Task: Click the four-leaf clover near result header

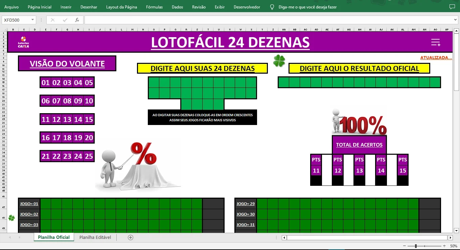Action: 279,61
